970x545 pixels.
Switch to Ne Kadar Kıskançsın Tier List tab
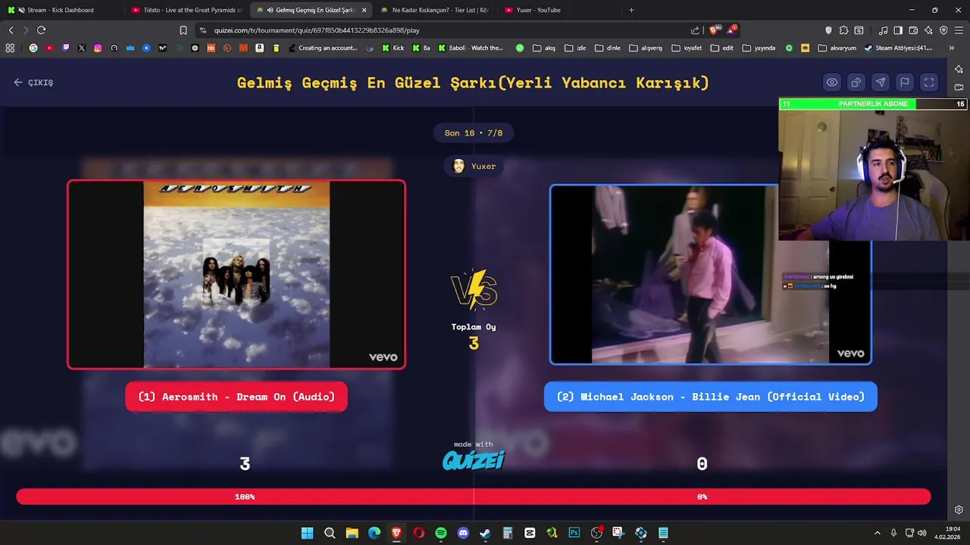pyautogui.click(x=436, y=10)
